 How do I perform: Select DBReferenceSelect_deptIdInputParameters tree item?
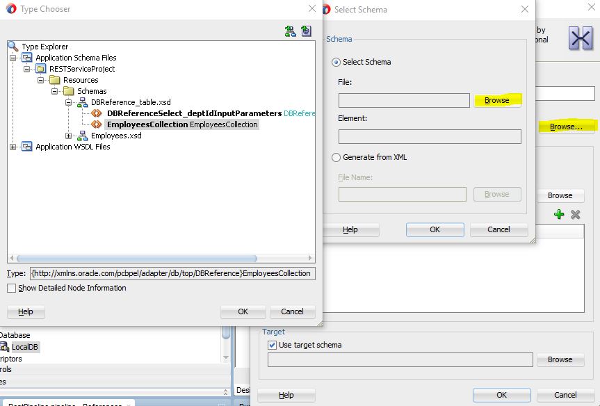pyautogui.click(x=195, y=113)
